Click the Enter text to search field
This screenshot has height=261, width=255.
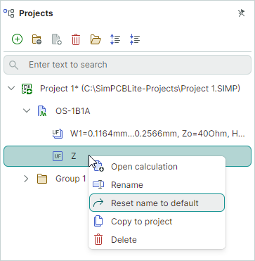point(127,65)
